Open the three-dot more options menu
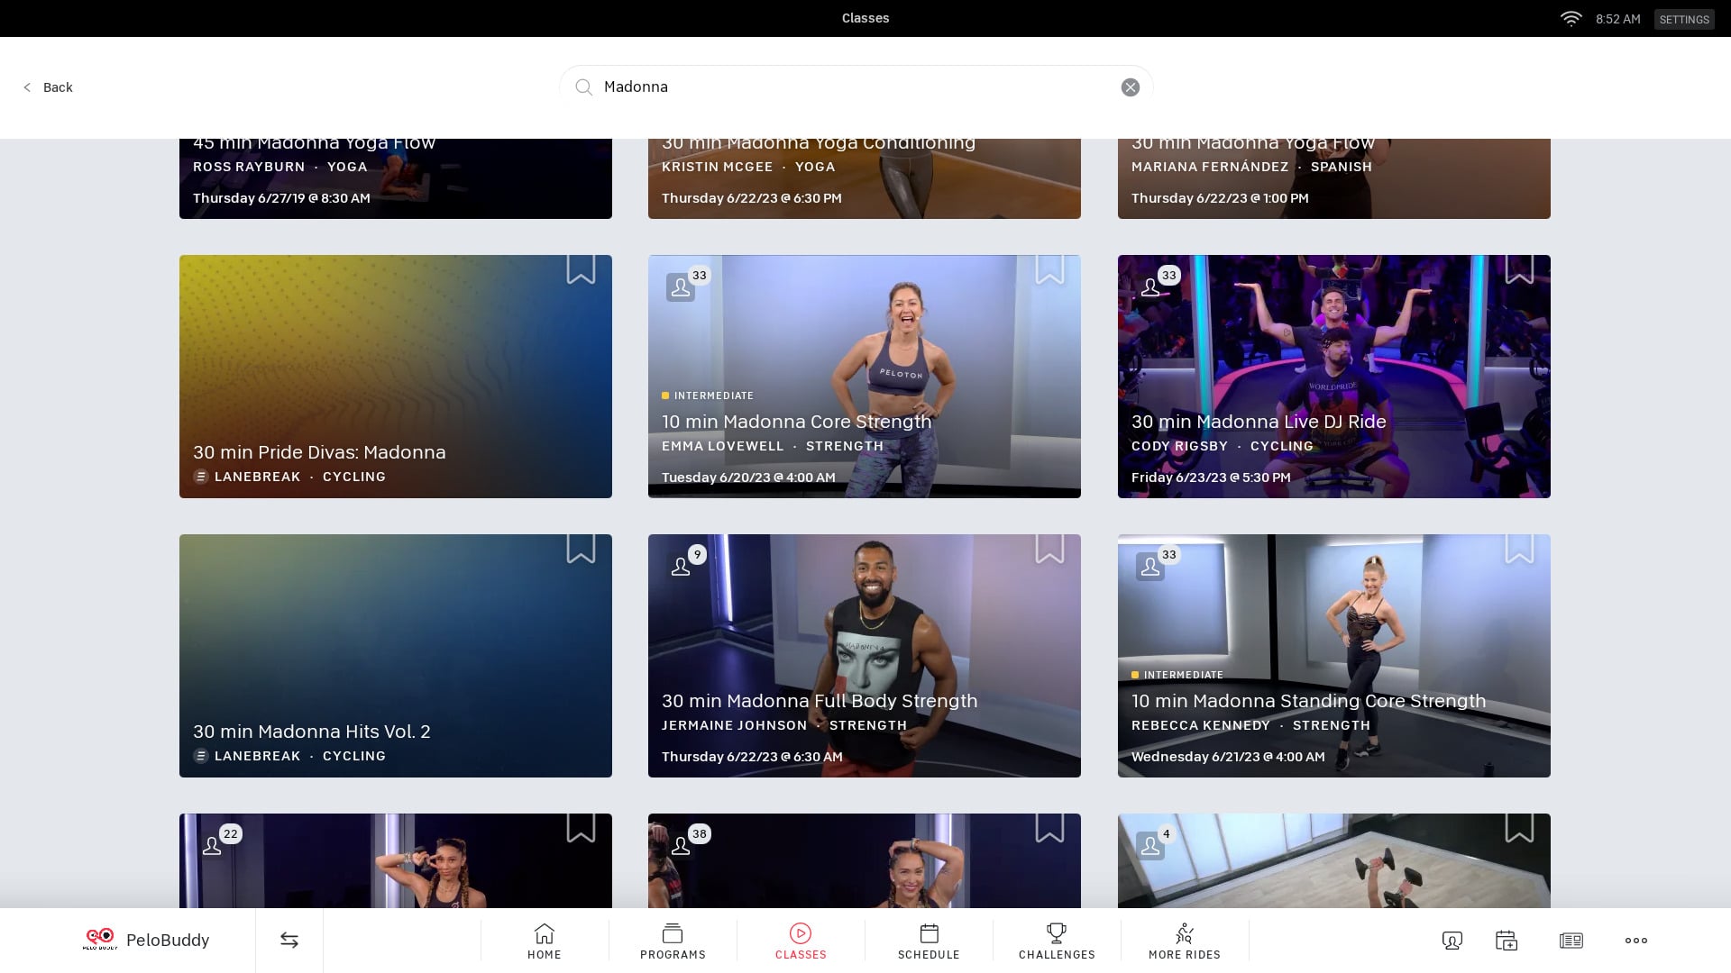The image size is (1731, 973). click(1636, 941)
